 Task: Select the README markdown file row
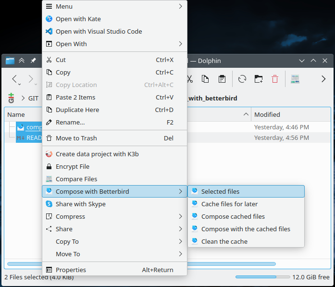pos(29,137)
